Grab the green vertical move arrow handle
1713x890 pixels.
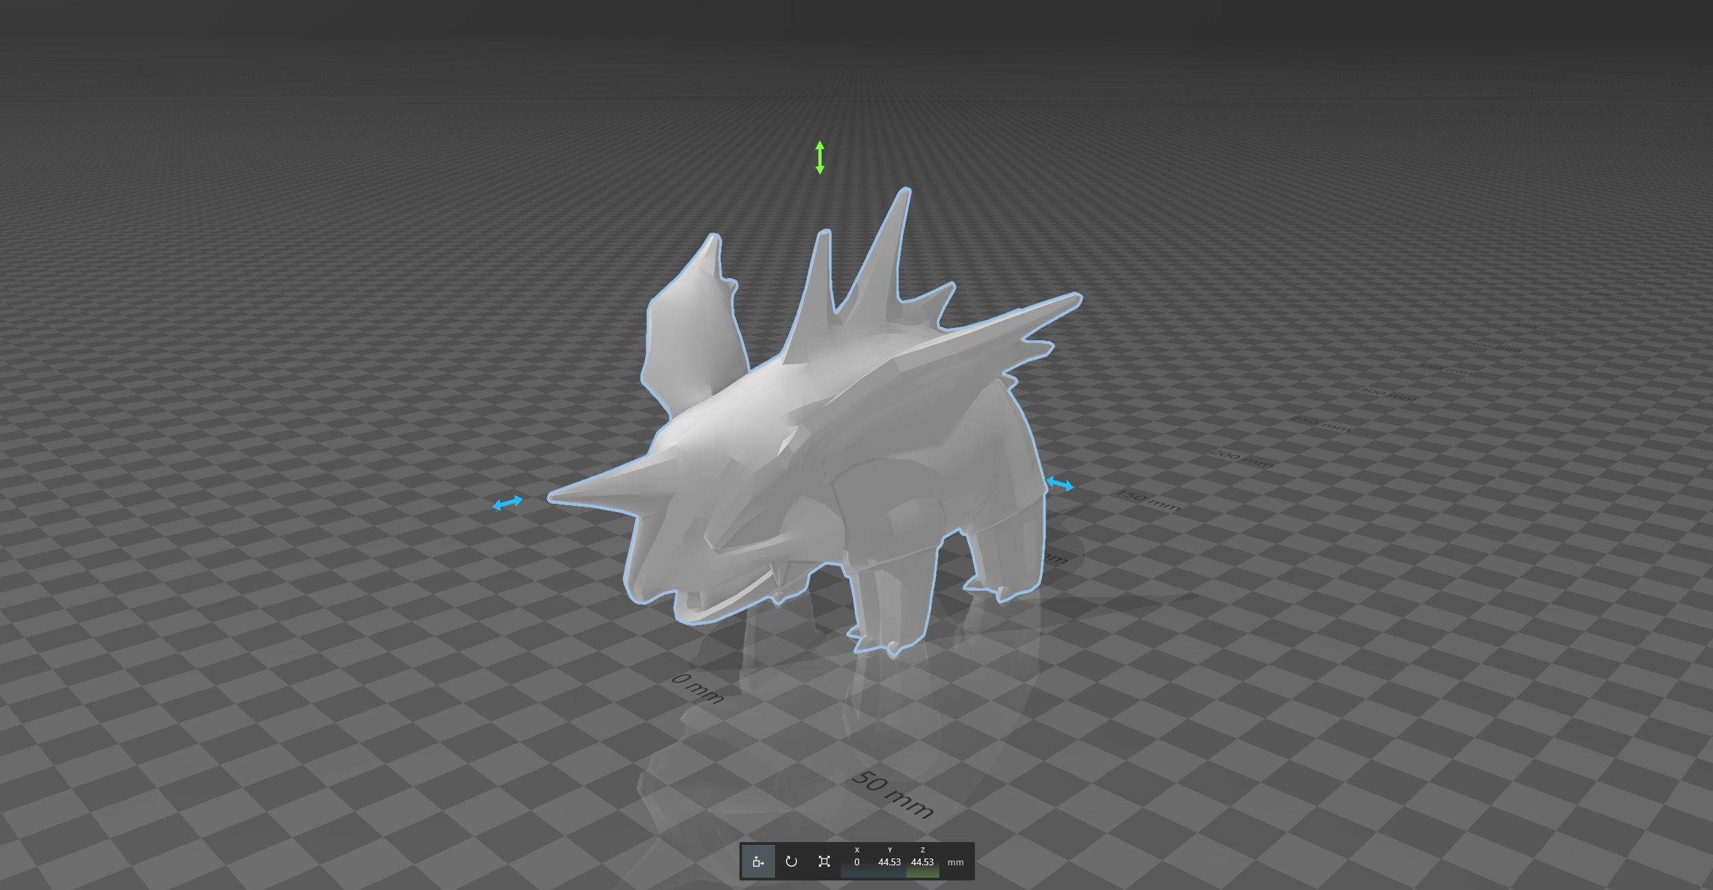click(x=820, y=157)
